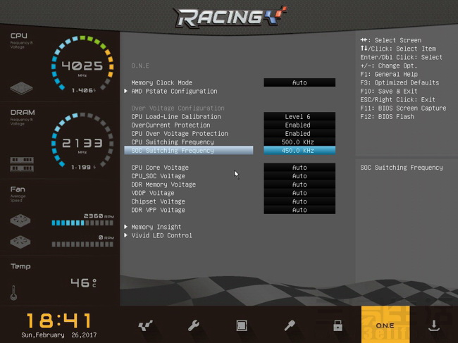
Task: Click the F3: Optimized Defaults hint
Action: [x=400, y=82]
